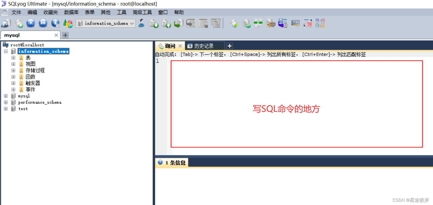Select the test database name
433x205 pixels.
tap(23, 109)
